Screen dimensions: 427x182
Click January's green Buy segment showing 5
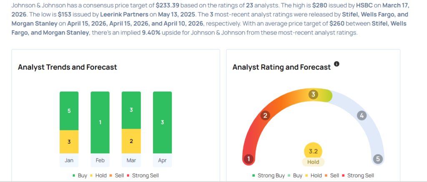(69, 111)
